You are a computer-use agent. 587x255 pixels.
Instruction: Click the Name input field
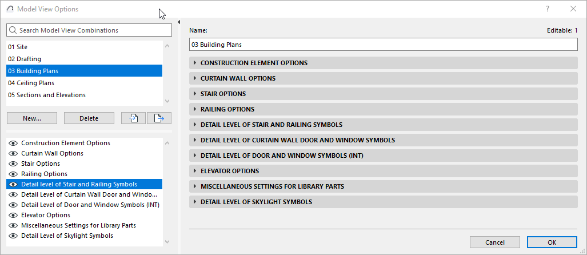coord(383,44)
